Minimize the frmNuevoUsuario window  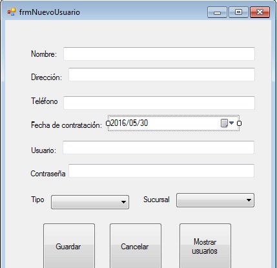click(217, 12)
